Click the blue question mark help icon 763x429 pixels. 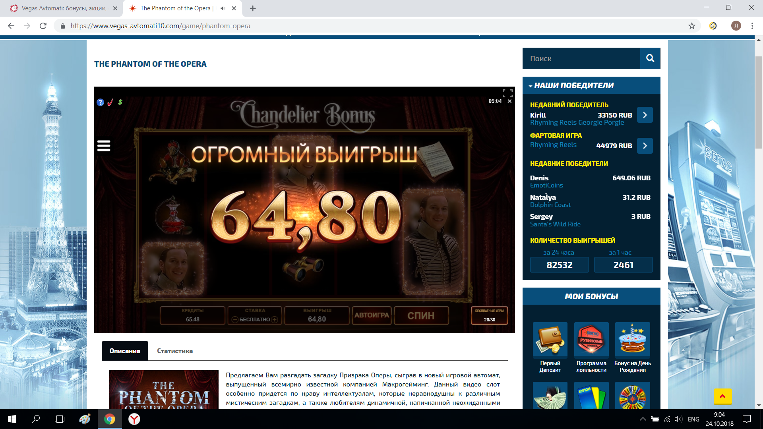pyautogui.click(x=100, y=102)
